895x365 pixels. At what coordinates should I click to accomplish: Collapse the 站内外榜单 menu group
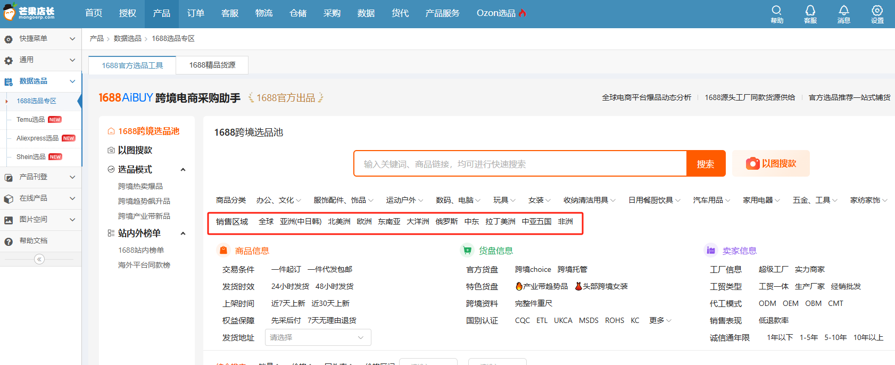(183, 234)
